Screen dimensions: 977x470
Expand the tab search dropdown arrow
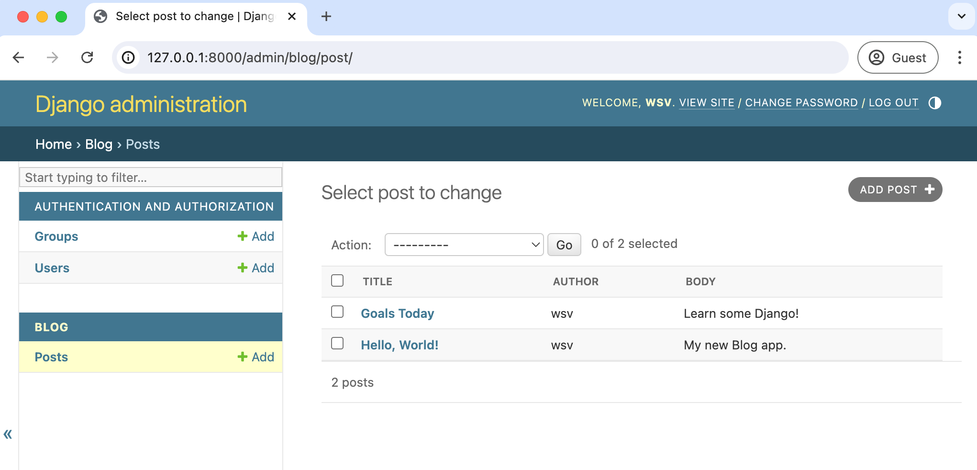(x=961, y=16)
